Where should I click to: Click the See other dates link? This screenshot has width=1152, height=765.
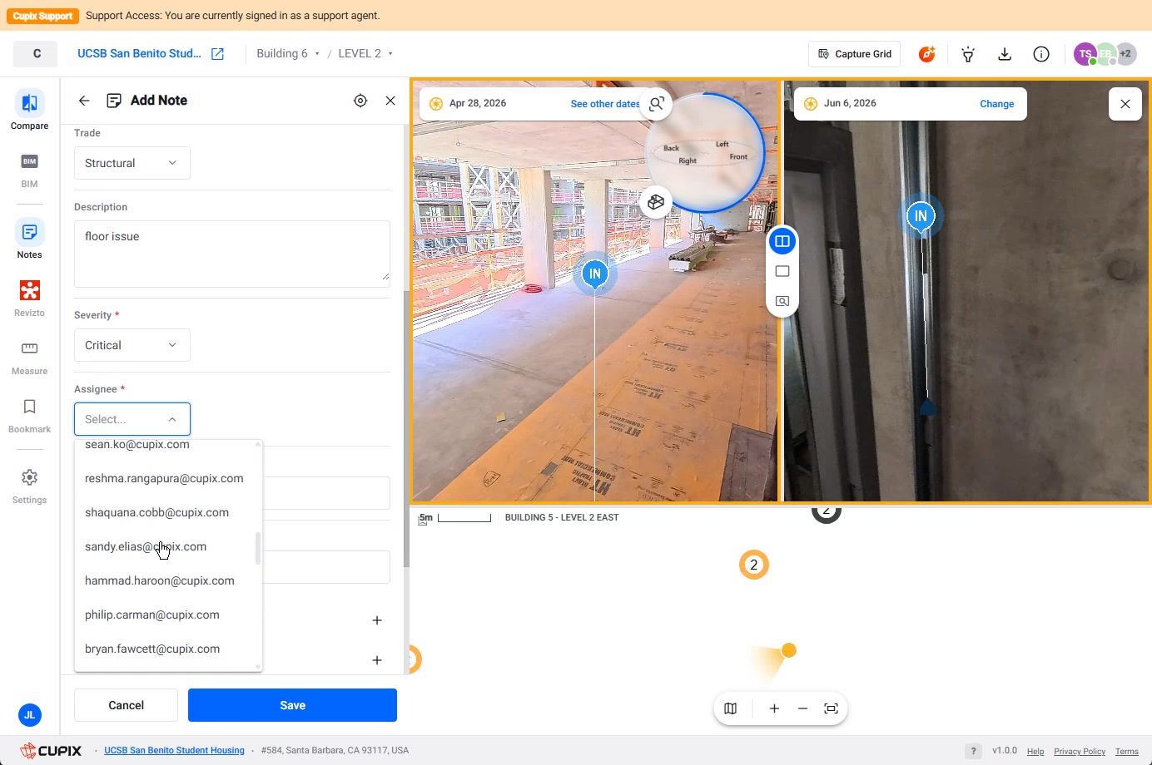click(x=605, y=104)
